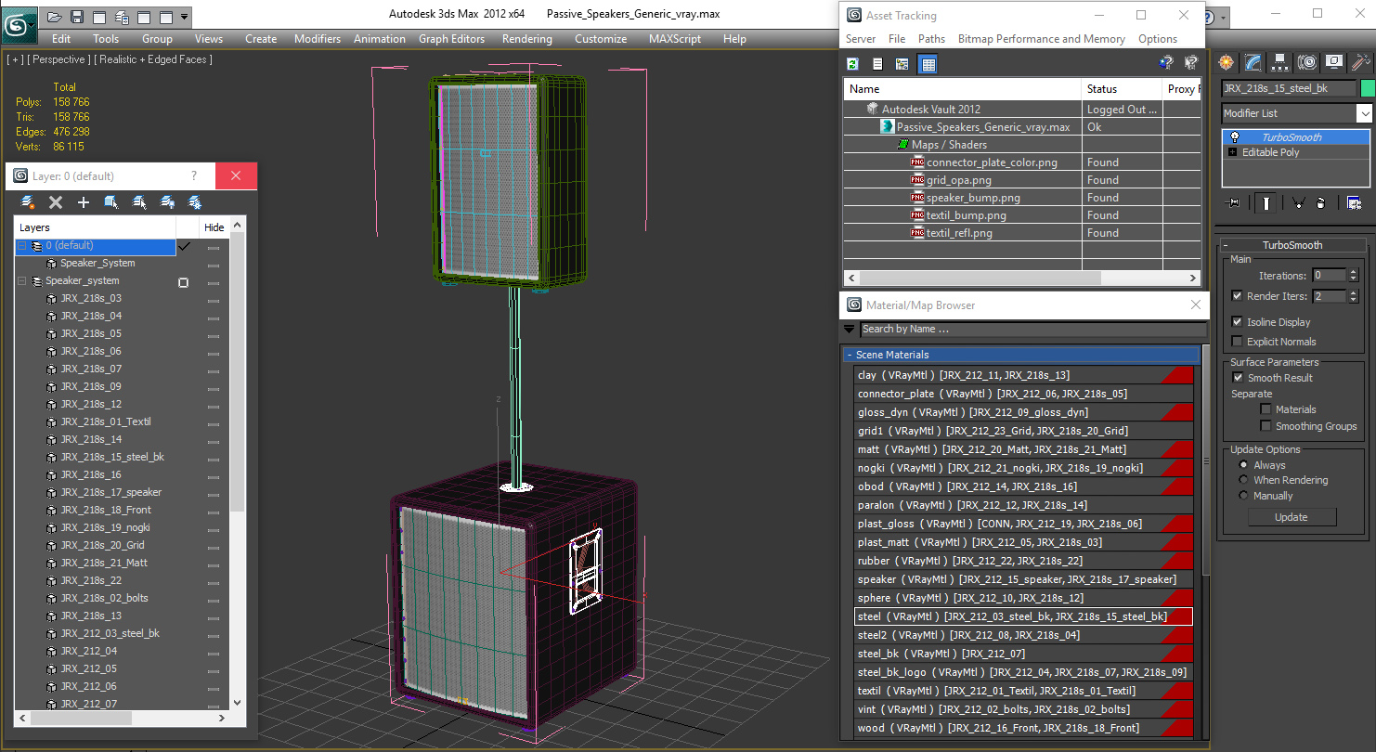
Task: Open the Rendering menu
Action: tap(526, 39)
